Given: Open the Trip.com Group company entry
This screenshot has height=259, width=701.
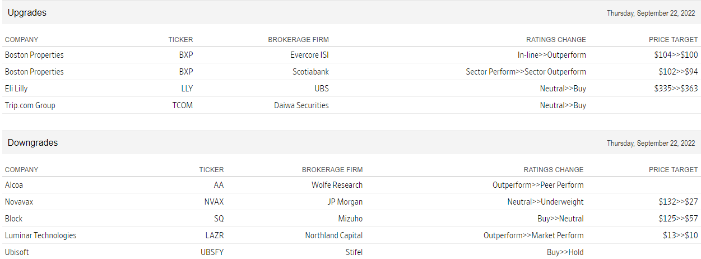Looking at the screenshot, I should [30, 105].
